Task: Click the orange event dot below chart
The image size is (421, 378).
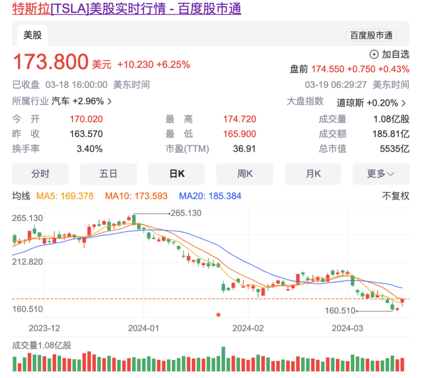Action: 218,314
